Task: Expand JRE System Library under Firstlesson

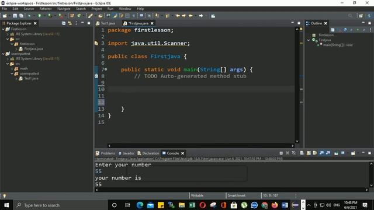Action: coord(8,34)
